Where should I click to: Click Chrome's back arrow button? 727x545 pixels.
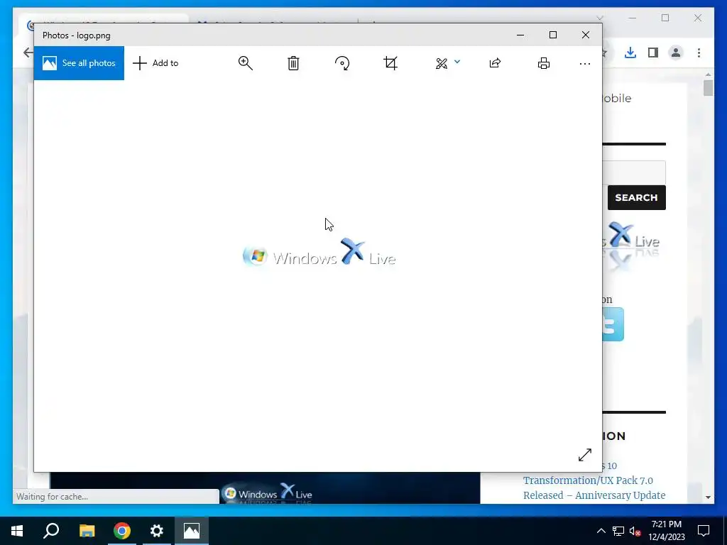click(x=28, y=53)
